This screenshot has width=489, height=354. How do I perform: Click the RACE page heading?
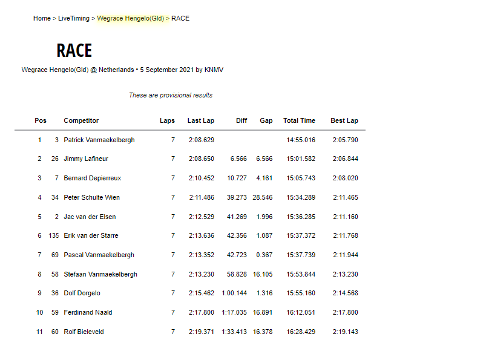pyautogui.click(x=74, y=50)
